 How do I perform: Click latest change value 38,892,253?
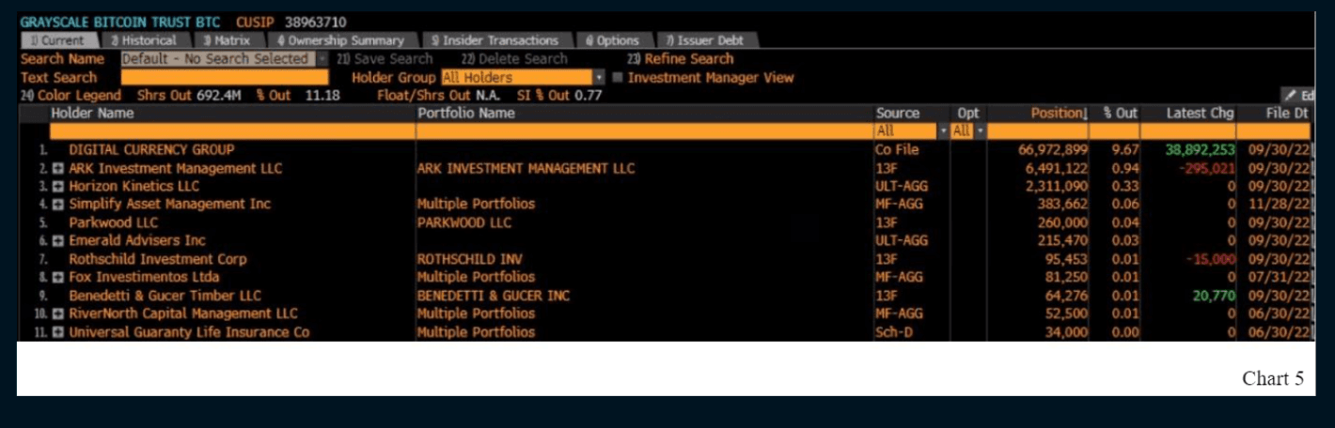[x=1200, y=150]
